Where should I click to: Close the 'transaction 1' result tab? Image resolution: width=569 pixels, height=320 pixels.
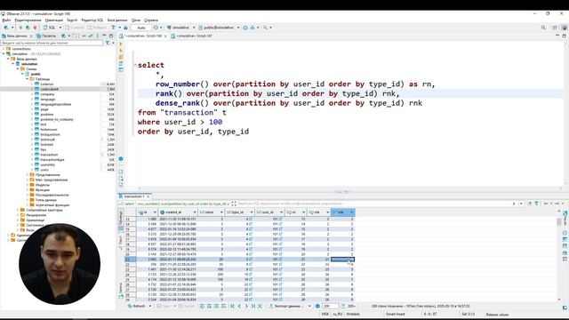pos(148,196)
